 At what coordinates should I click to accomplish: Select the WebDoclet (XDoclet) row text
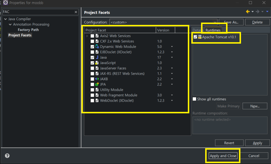coord(117,100)
